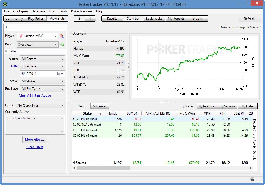Switch to the View Stats tab

(x=57, y=19)
